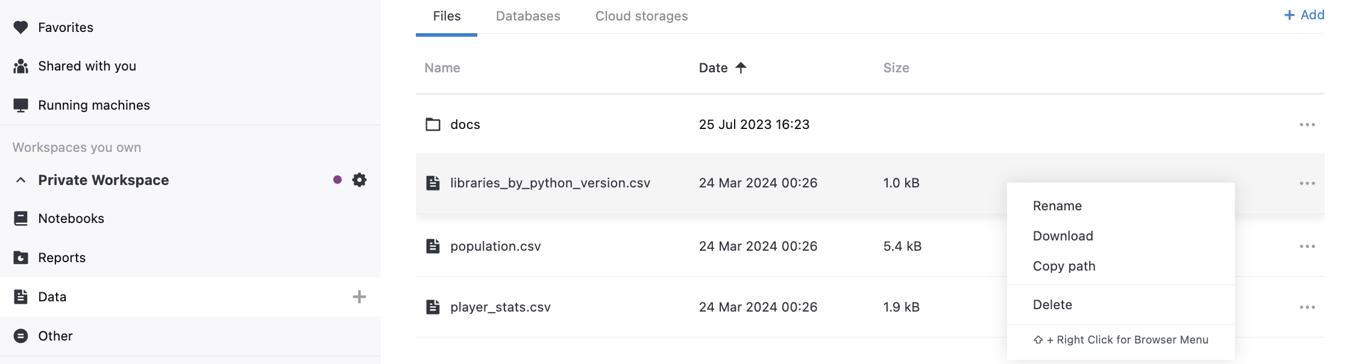The image size is (1350, 364).
Task: Open the player_stats.csv file
Action: pyautogui.click(x=500, y=307)
